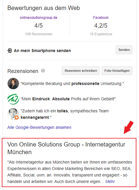Image resolution: width=139 pixels, height=190 pixels.
Task: Click the 109 Rezensionen count
Action: (x=39, y=34)
